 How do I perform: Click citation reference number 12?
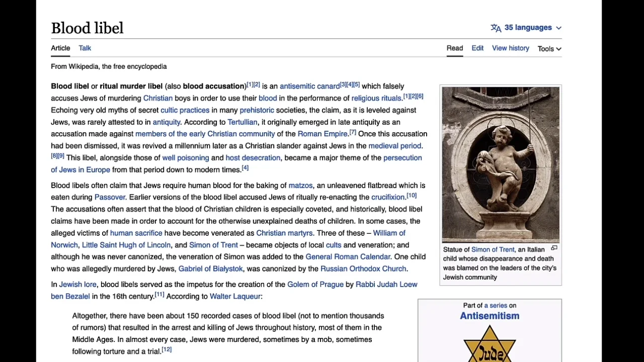click(x=167, y=350)
